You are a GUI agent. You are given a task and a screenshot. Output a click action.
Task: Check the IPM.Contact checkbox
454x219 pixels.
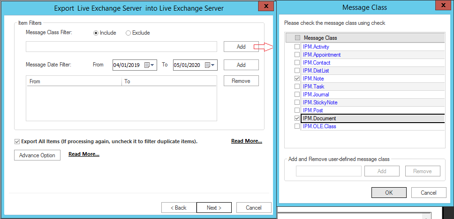pos(297,62)
